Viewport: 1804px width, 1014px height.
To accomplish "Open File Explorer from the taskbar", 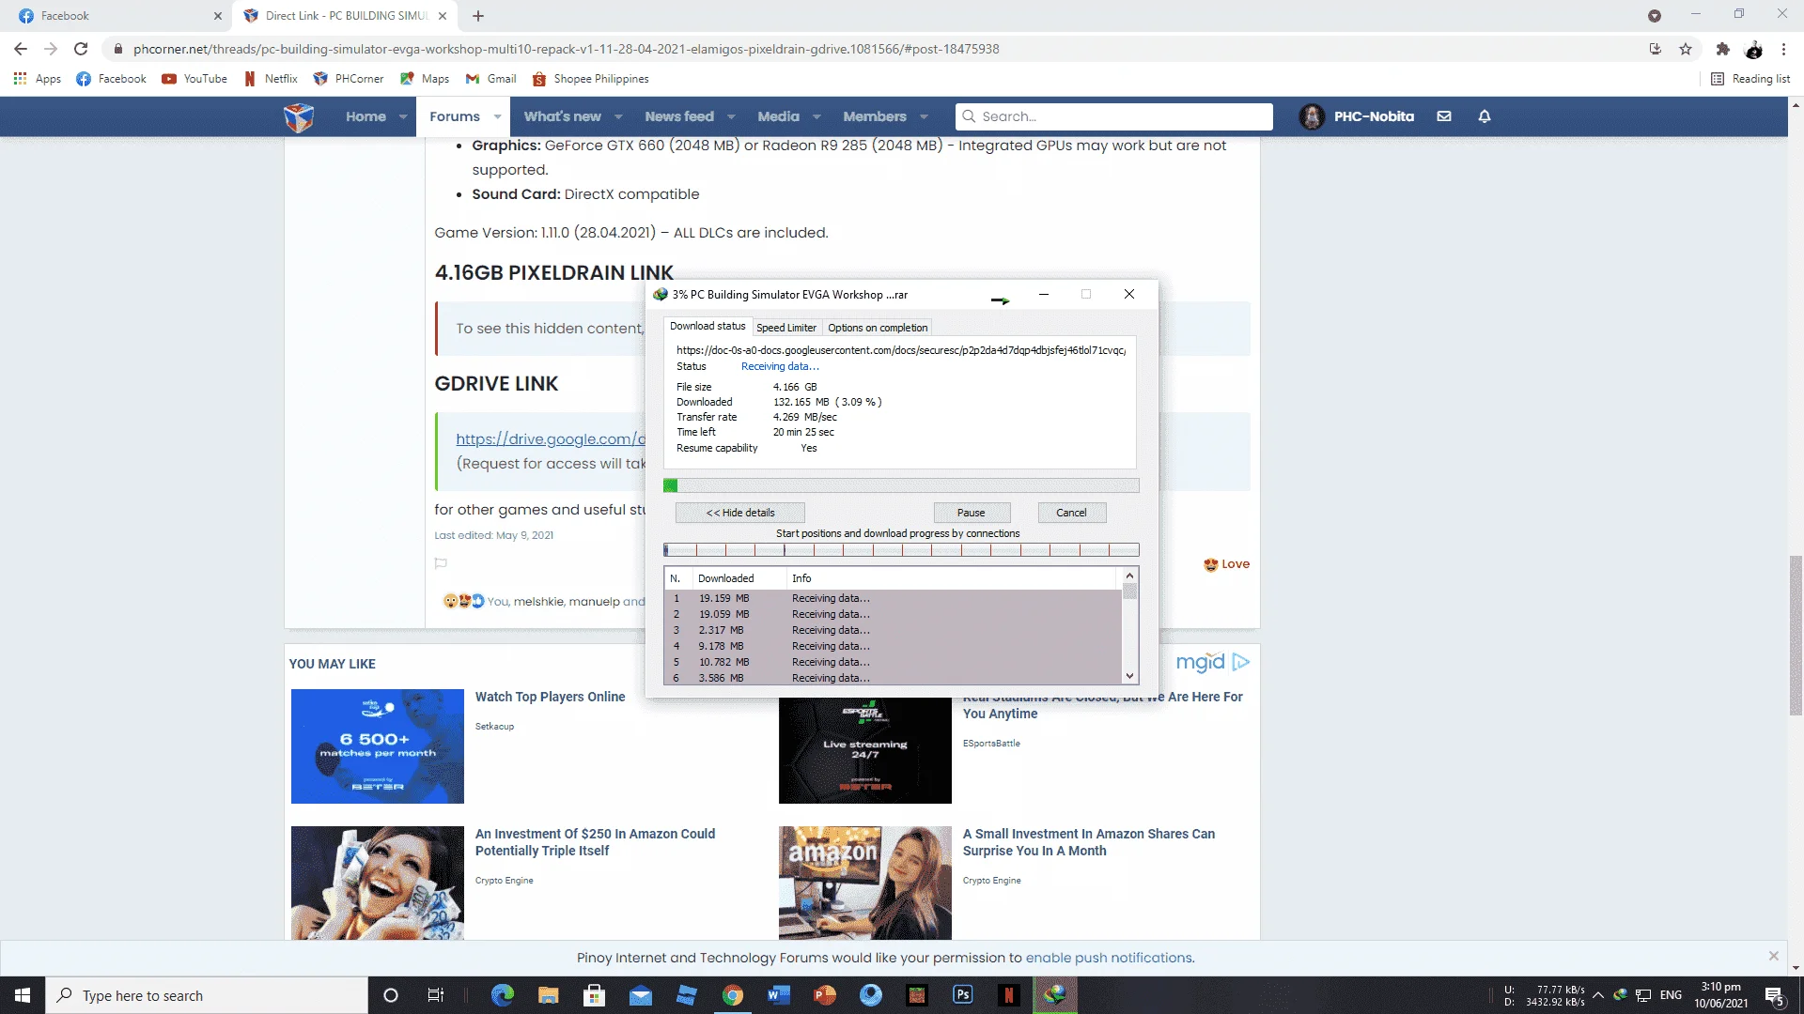I will click(549, 995).
